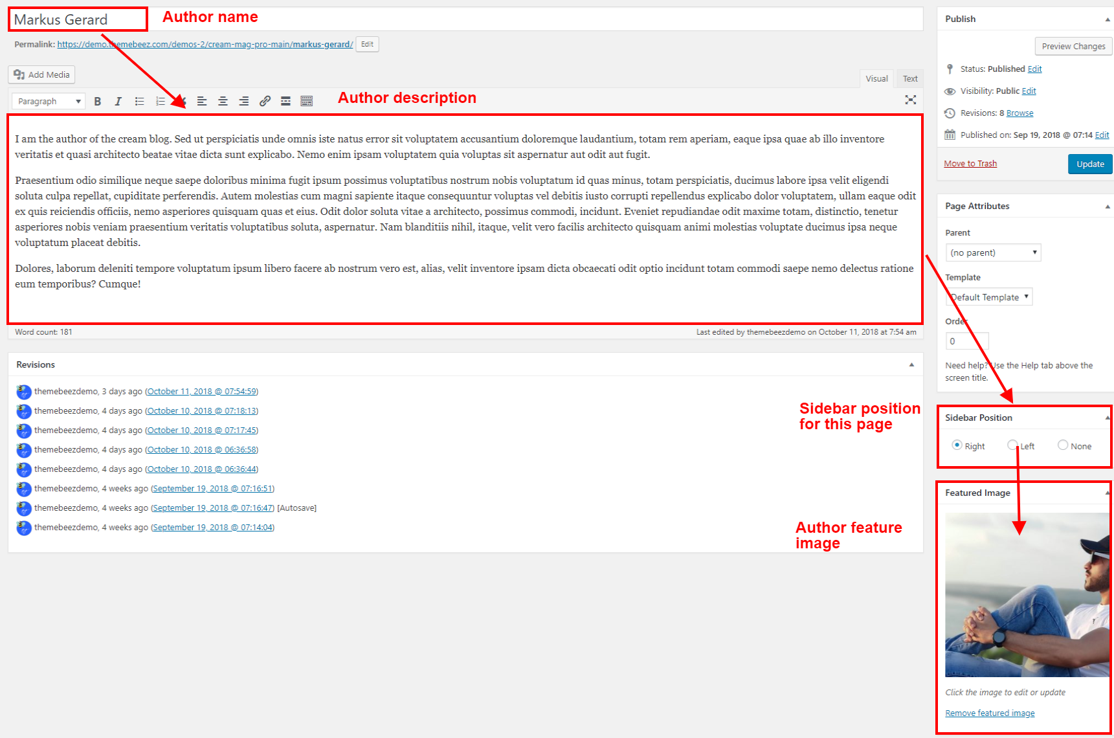Collapse the Page Attributes panel
Screen dimensions: 1114x738
[1108, 207]
